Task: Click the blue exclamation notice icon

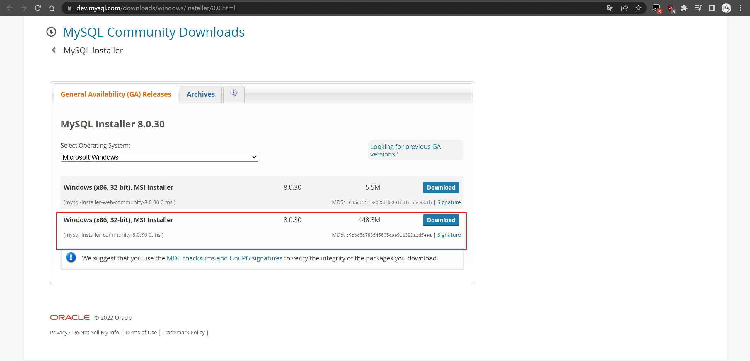Action: [x=71, y=258]
